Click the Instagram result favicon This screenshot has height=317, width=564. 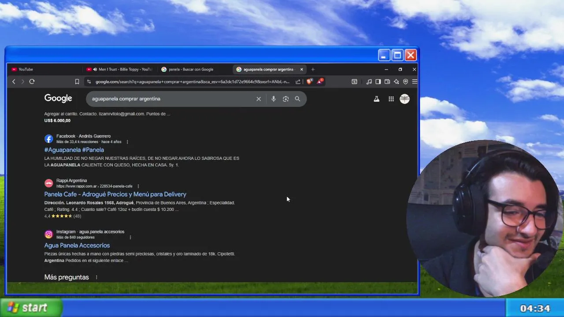pyautogui.click(x=48, y=234)
